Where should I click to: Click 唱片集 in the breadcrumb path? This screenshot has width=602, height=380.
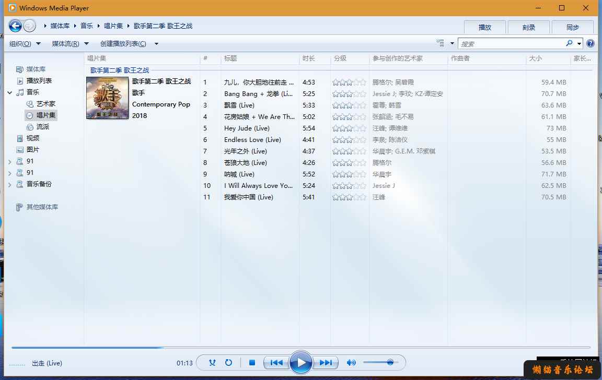point(113,26)
